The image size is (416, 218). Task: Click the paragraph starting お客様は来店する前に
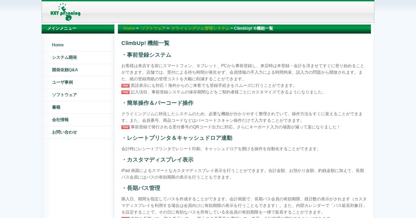pos(243,72)
